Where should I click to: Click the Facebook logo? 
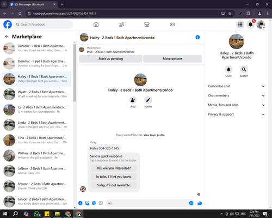8,25
